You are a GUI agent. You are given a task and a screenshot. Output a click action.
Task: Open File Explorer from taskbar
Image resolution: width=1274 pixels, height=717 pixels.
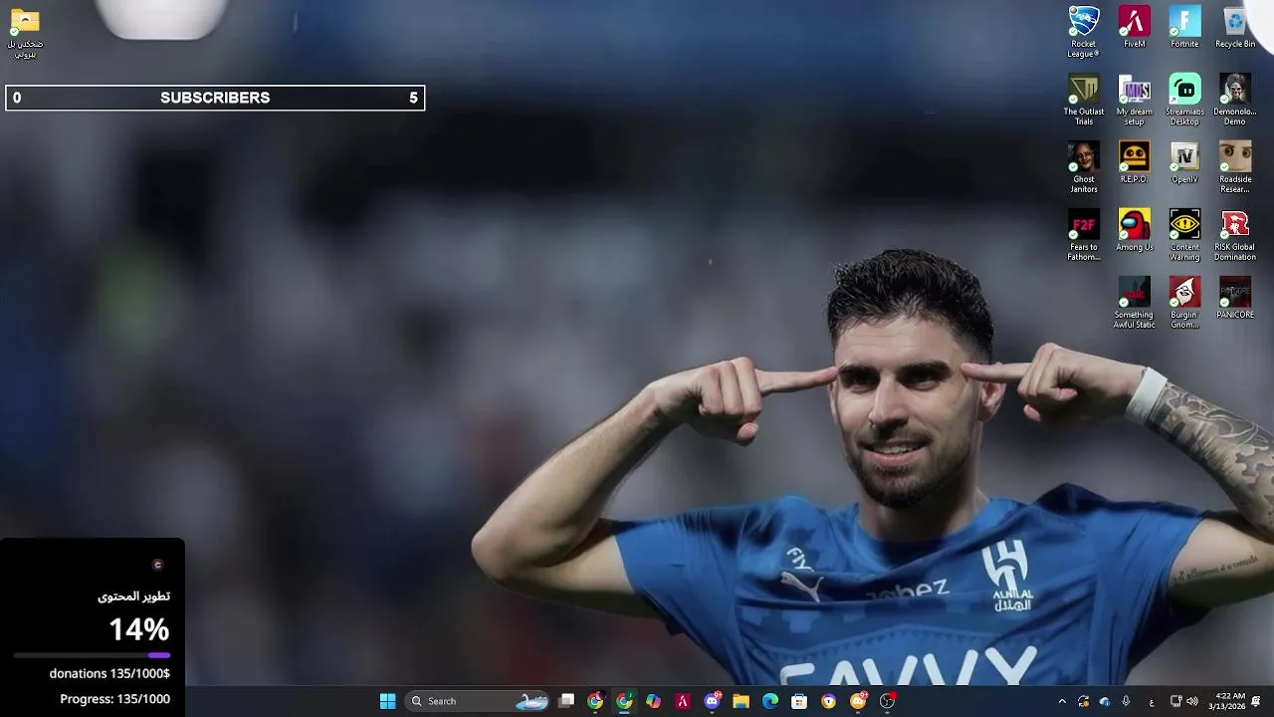pyautogui.click(x=741, y=701)
